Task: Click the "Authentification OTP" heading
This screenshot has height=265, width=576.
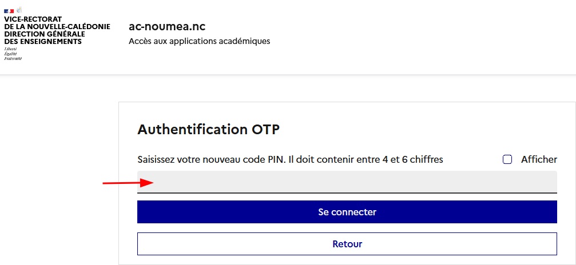Action: click(209, 130)
